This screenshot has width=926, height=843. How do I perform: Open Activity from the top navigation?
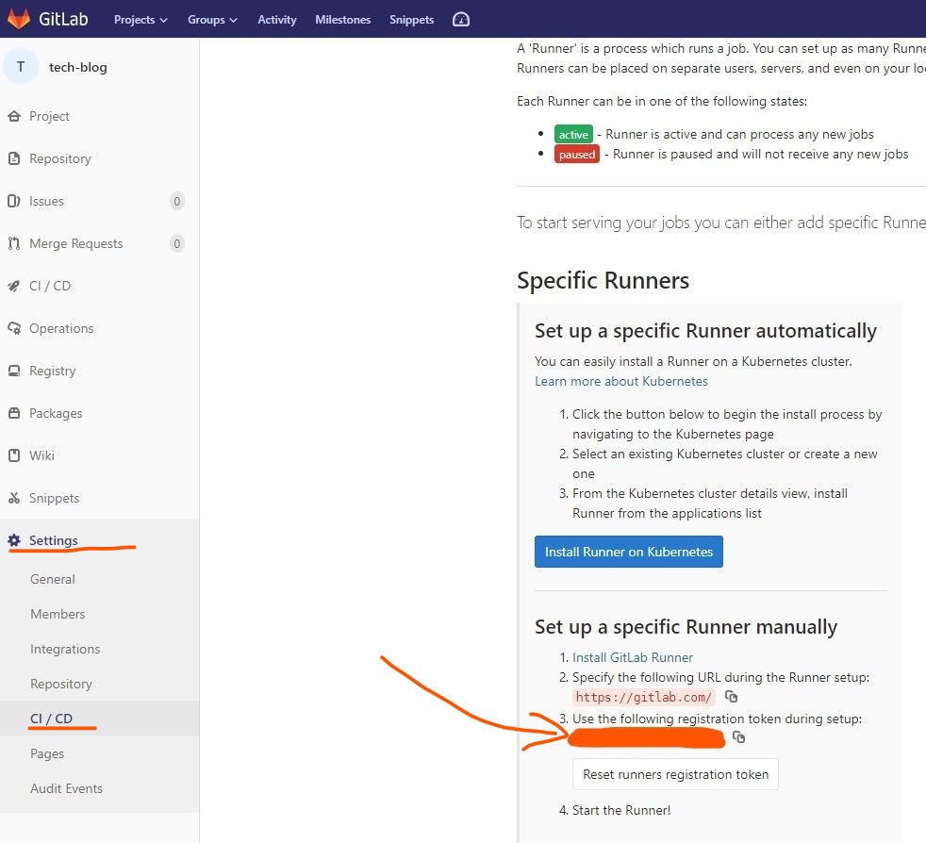pyautogui.click(x=276, y=19)
